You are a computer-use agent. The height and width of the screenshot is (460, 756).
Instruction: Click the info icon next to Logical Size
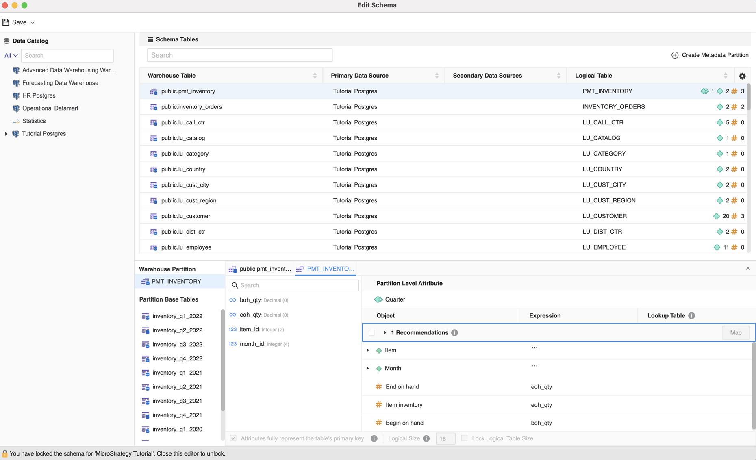[x=426, y=438]
